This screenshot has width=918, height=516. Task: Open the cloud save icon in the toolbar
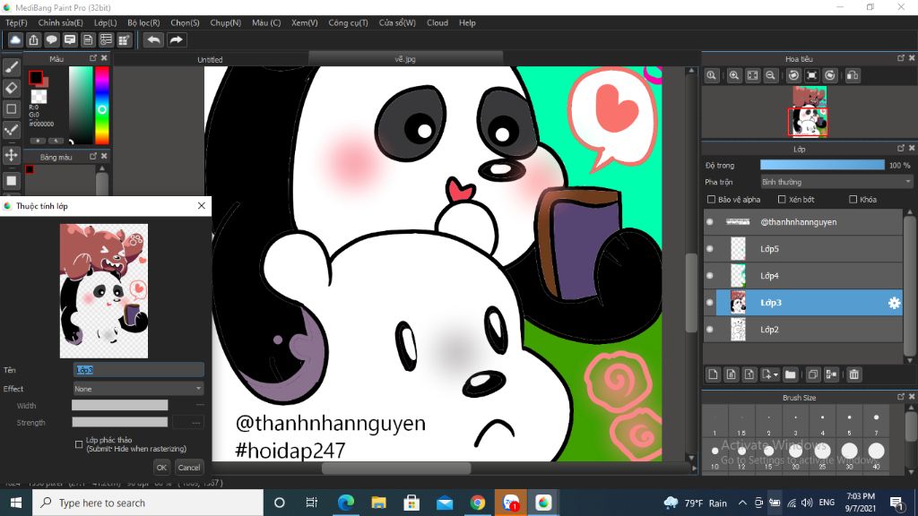point(15,39)
